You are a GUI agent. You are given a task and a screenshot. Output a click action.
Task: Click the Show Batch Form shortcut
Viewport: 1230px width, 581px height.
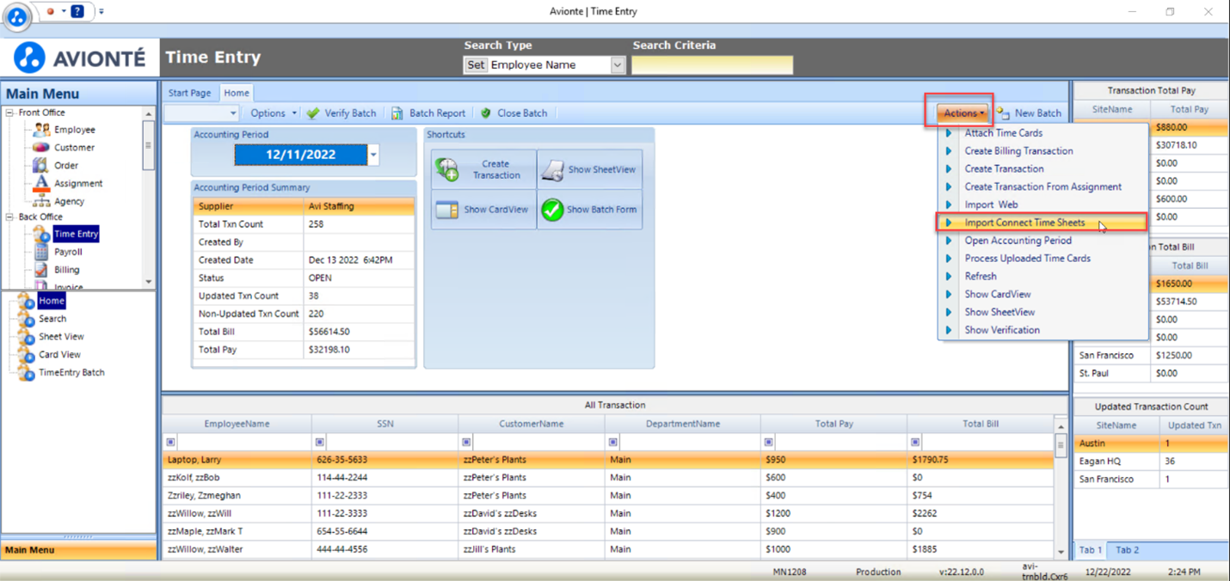coord(590,210)
